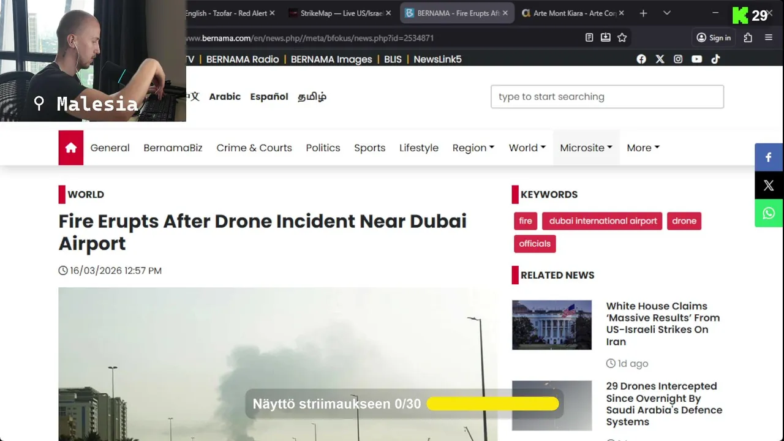Open BERNAMA Instagram icon
Image resolution: width=784 pixels, height=441 pixels.
pos(678,59)
